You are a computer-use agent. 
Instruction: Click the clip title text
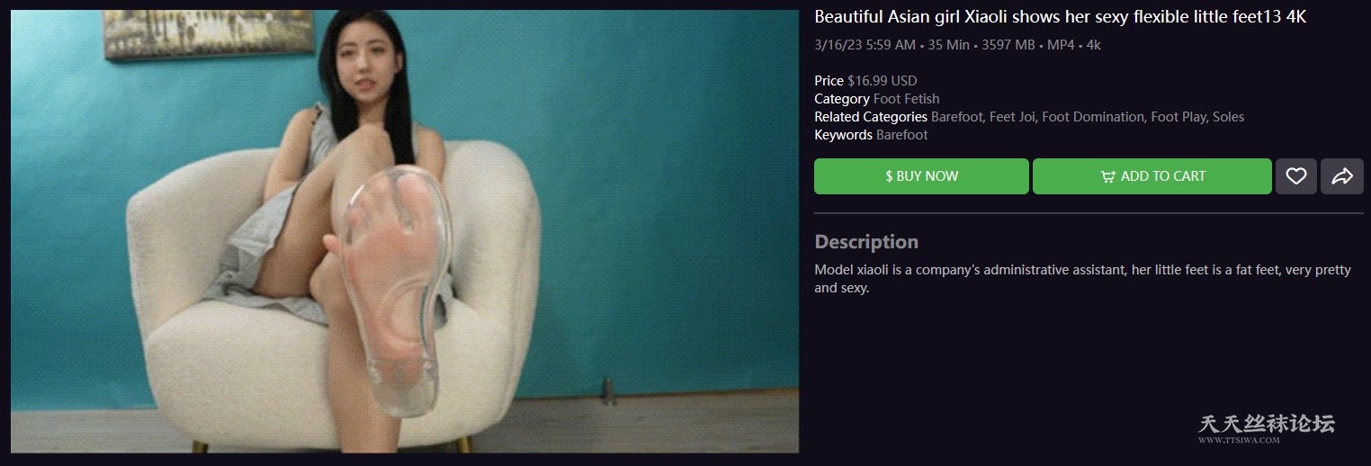tap(1060, 17)
